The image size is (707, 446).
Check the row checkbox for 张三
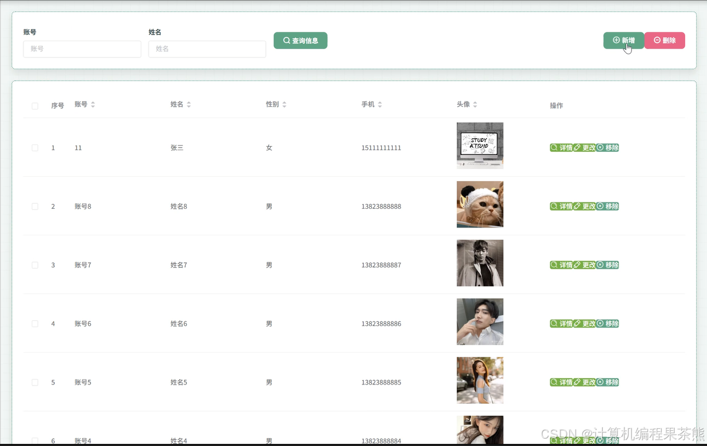35,148
